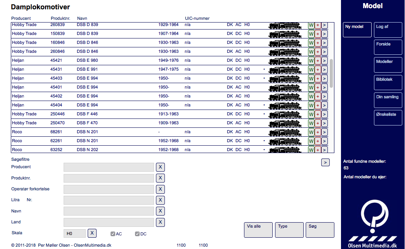The width and height of the screenshot is (405, 249).
Task: Click the Producent filter input field
Action: point(109,167)
